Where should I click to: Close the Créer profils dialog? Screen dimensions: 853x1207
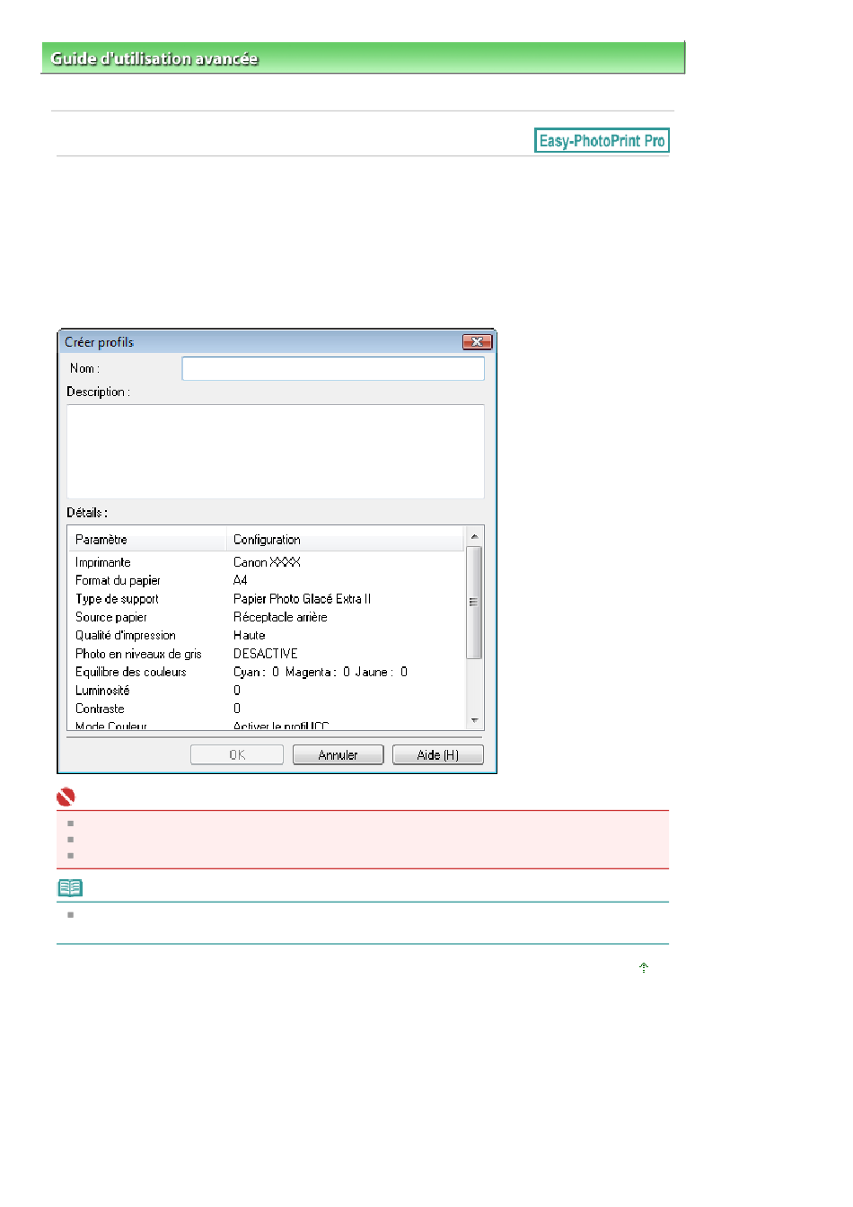(x=477, y=342)
